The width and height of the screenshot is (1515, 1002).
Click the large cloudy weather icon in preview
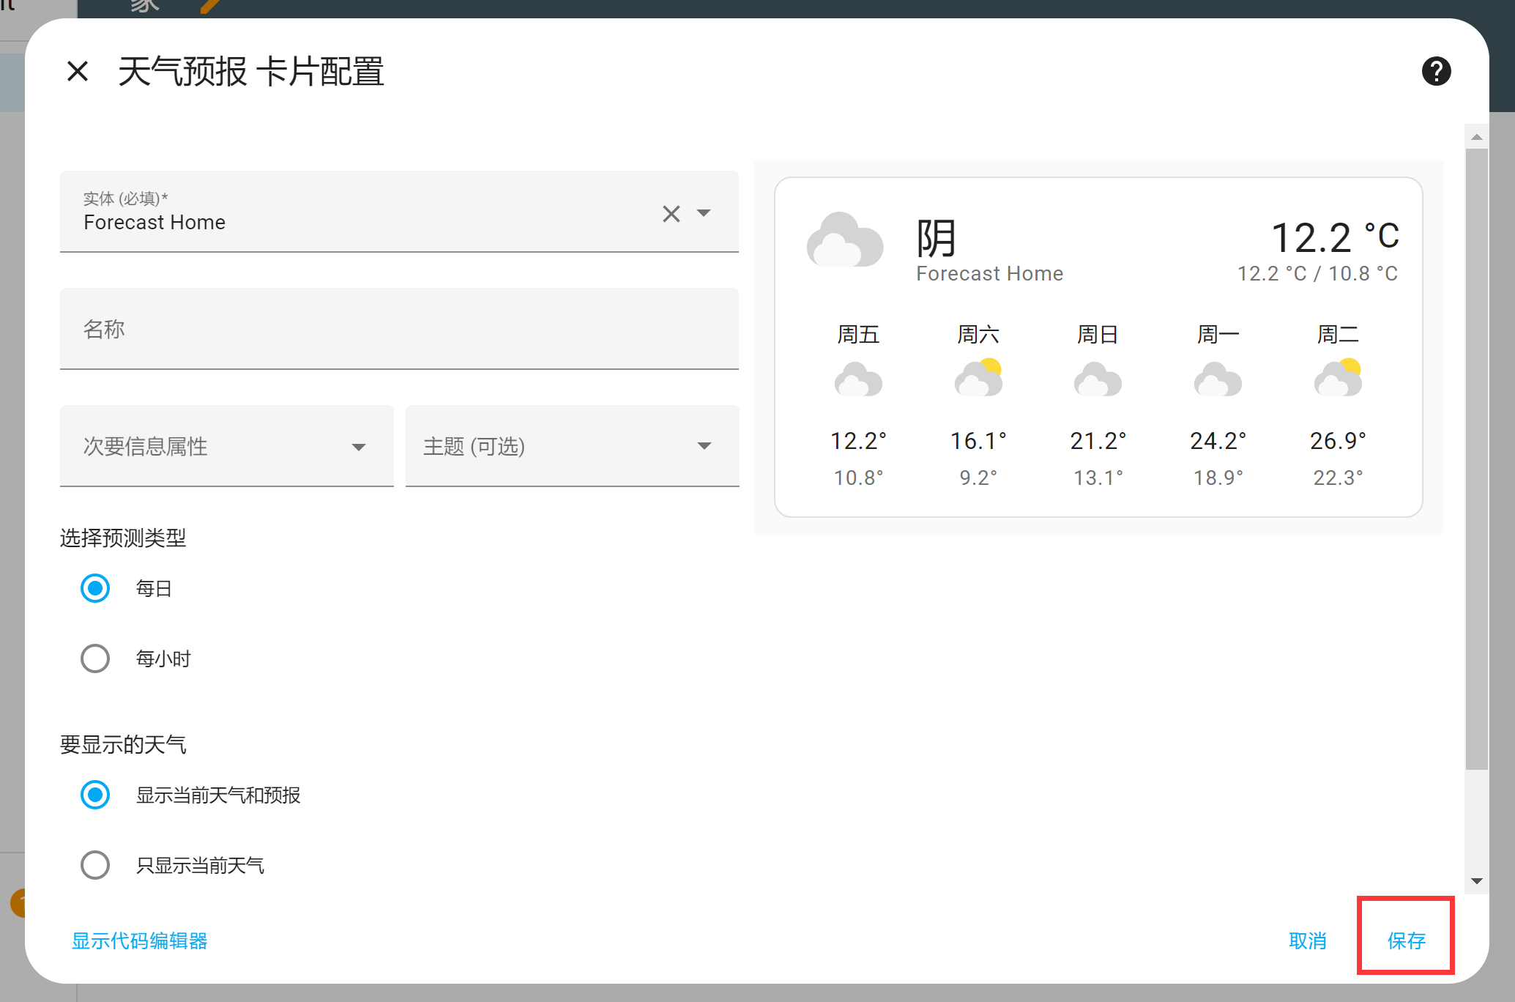(845, 240)
